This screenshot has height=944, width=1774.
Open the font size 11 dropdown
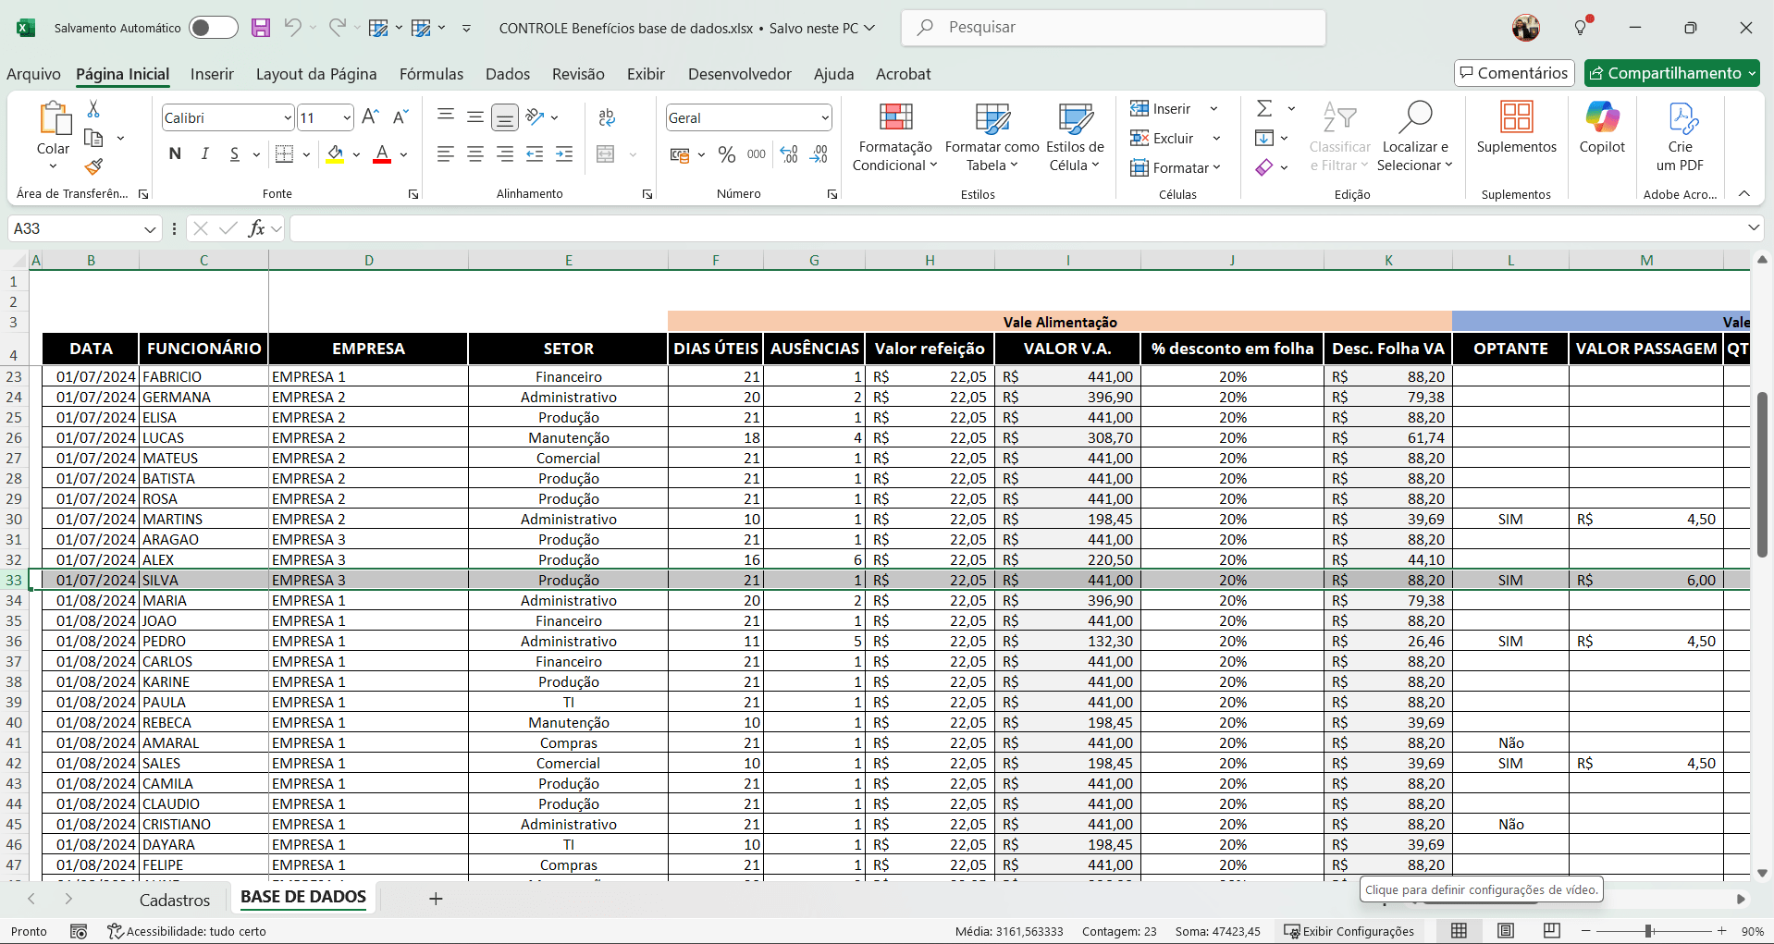click(347, 117)
